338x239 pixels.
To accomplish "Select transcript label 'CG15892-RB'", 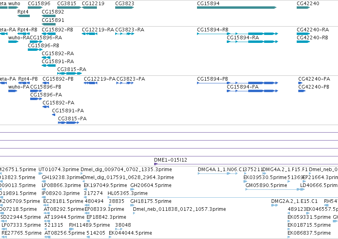I will click(x=57, y=29).
